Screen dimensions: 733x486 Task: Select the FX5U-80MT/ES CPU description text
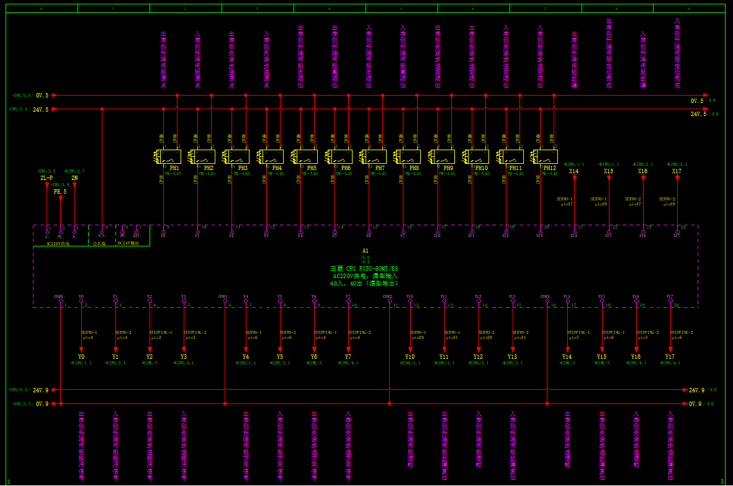click(364, 269)
